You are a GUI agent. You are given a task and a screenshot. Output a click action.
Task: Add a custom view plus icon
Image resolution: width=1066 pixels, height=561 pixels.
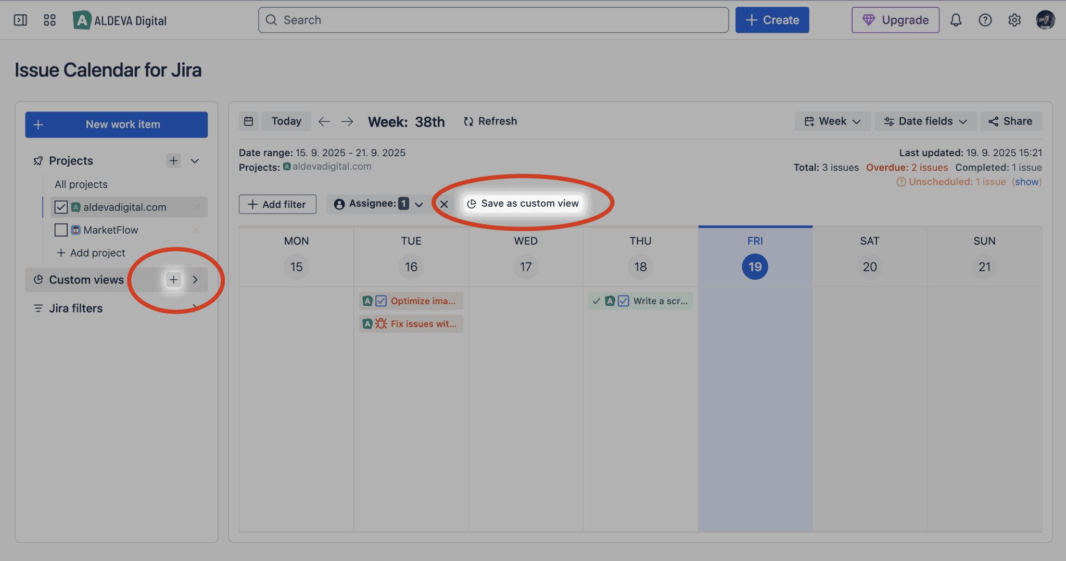tap(173, 280)
